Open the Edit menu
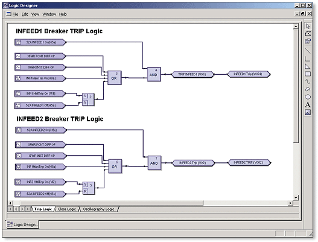Image resolution: width=318 pixels, height=242 pixels. click(x=25, y=14)
